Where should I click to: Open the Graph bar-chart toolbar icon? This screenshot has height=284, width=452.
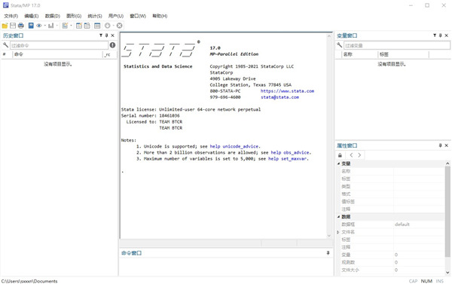tap(51, 26)
